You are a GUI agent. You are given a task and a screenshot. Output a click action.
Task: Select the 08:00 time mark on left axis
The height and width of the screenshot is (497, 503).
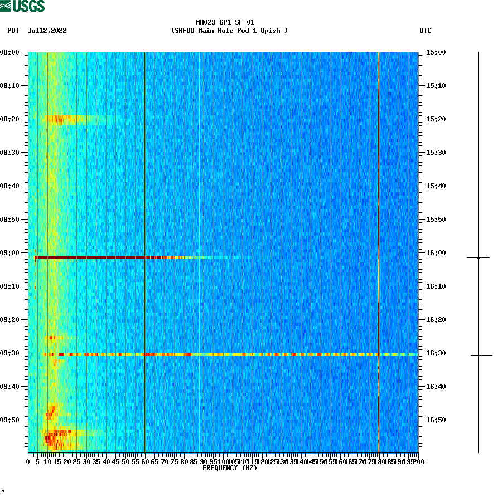point(11,53)
